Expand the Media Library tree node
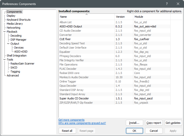 point(5,24)
